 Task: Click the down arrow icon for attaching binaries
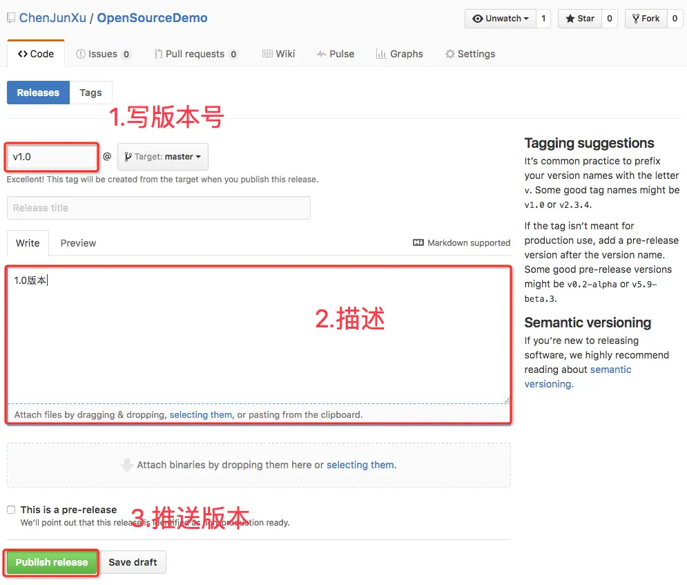pos(126,465)
